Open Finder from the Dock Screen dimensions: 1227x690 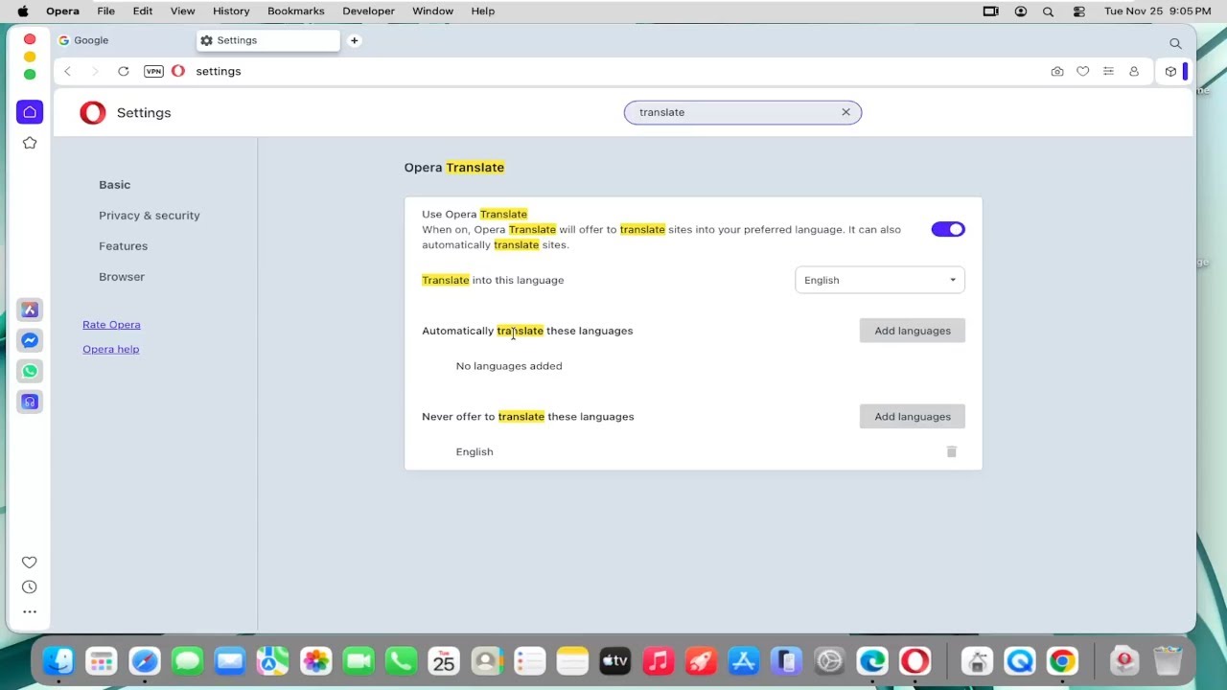58,661
